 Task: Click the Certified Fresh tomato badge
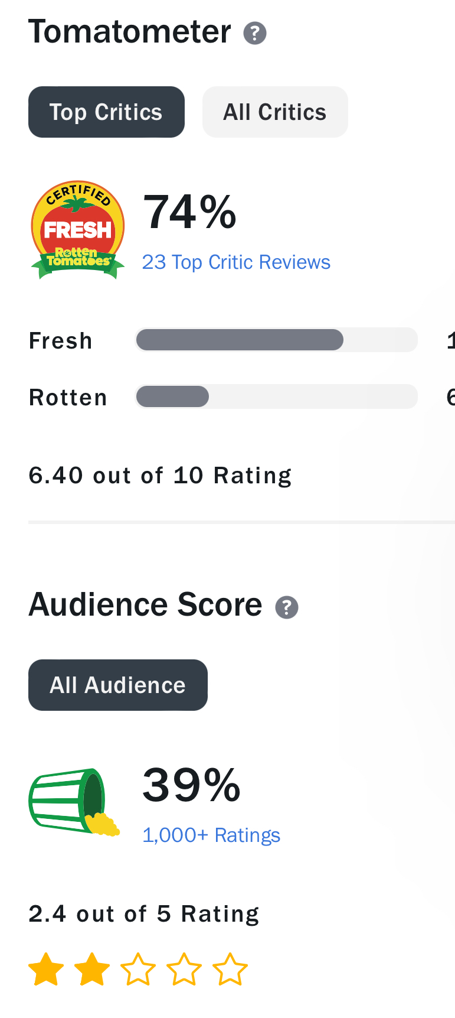point(78,230)
